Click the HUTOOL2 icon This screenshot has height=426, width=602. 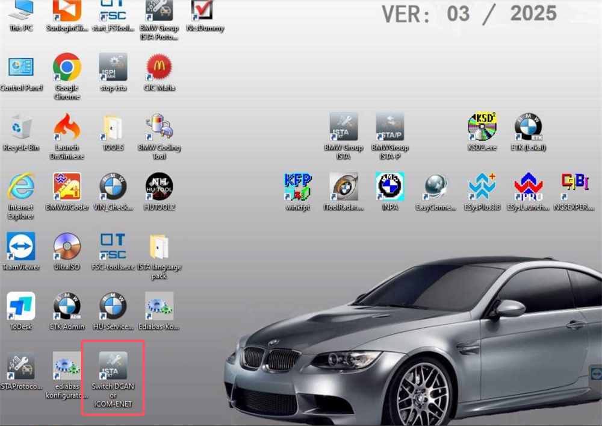click(159, 186)
